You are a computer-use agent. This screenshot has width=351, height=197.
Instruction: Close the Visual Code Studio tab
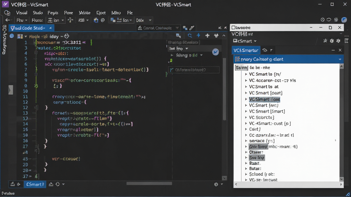tap(50, 28)
